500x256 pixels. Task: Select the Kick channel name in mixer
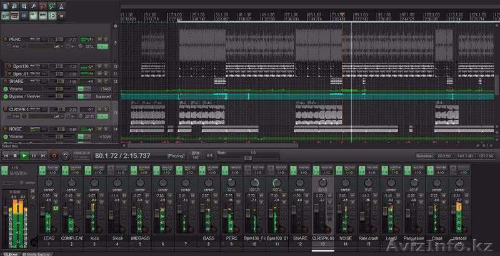94,238
